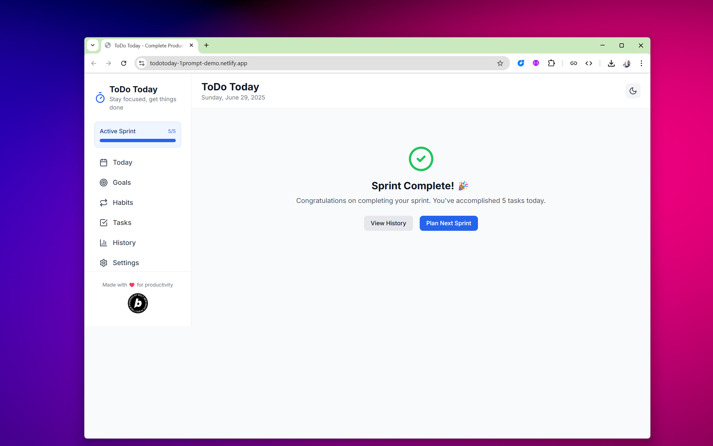Click the Bolt badge logo

tap(138, 303)
